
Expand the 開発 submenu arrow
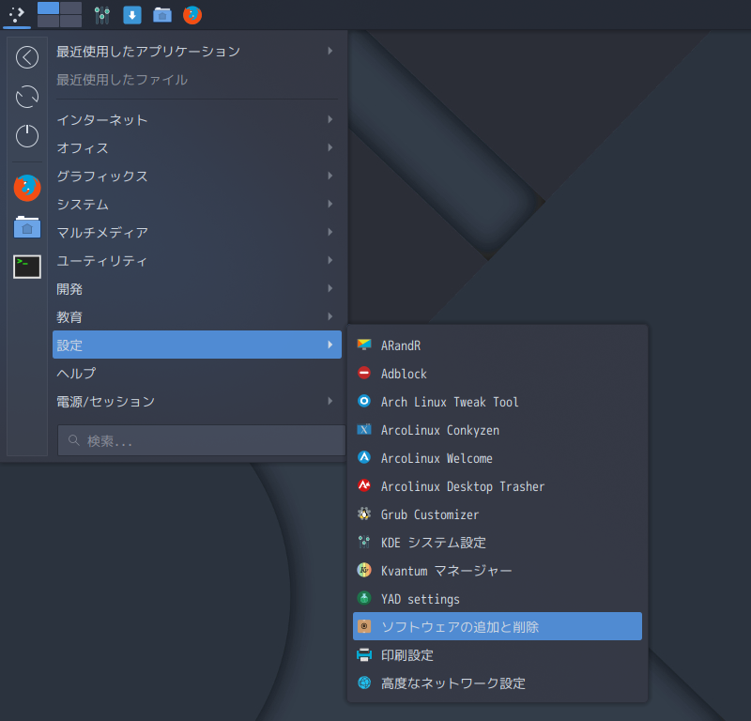pyautogui.click(x=330, y=288)
